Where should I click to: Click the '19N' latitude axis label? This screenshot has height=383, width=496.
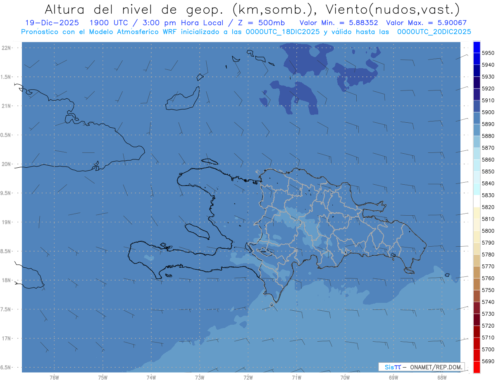(6, 222)
